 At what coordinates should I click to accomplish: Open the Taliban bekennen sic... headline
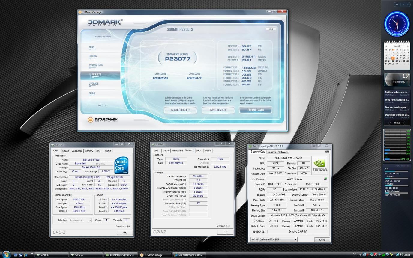[x=397, y=92]
